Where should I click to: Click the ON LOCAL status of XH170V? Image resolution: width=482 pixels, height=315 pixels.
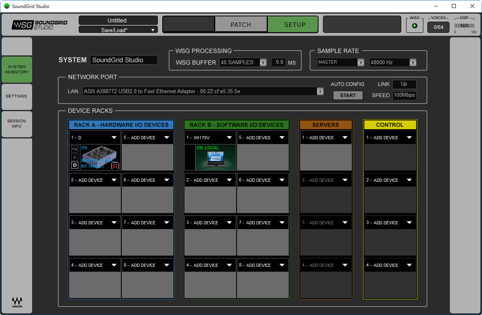coord(208,148)
